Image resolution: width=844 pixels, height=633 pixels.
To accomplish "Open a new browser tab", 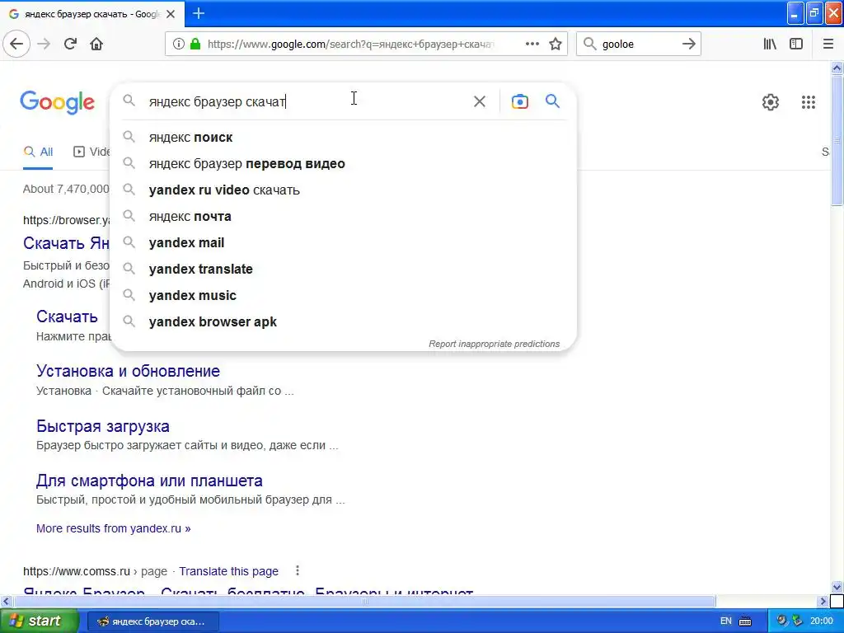I will click(199, 13).
